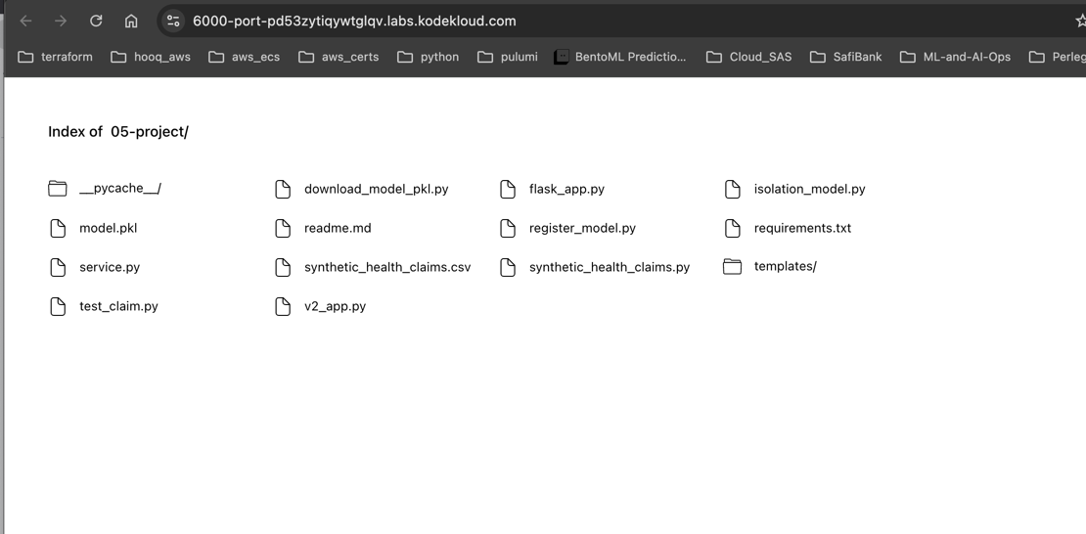Screen dimensions: 1086x534
Task: Click the file icon beside isolation_model.py
Action: click(x=732, y=189)
